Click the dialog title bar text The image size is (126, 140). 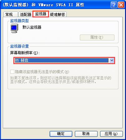[x=43, y=5]
